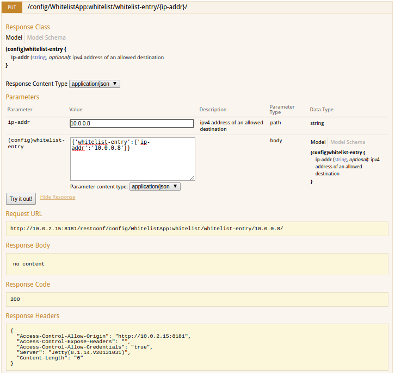The height and width of the screenshot is (373, 395).
Task: Select the Model tab under Response Class
Action: [14, 37]
